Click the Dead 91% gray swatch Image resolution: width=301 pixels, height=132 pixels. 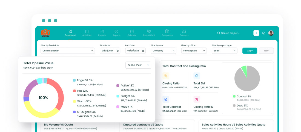click(x=234, y=105)
